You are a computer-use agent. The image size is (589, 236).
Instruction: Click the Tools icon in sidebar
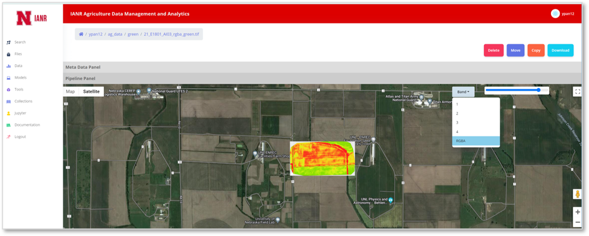click(8, 90)
